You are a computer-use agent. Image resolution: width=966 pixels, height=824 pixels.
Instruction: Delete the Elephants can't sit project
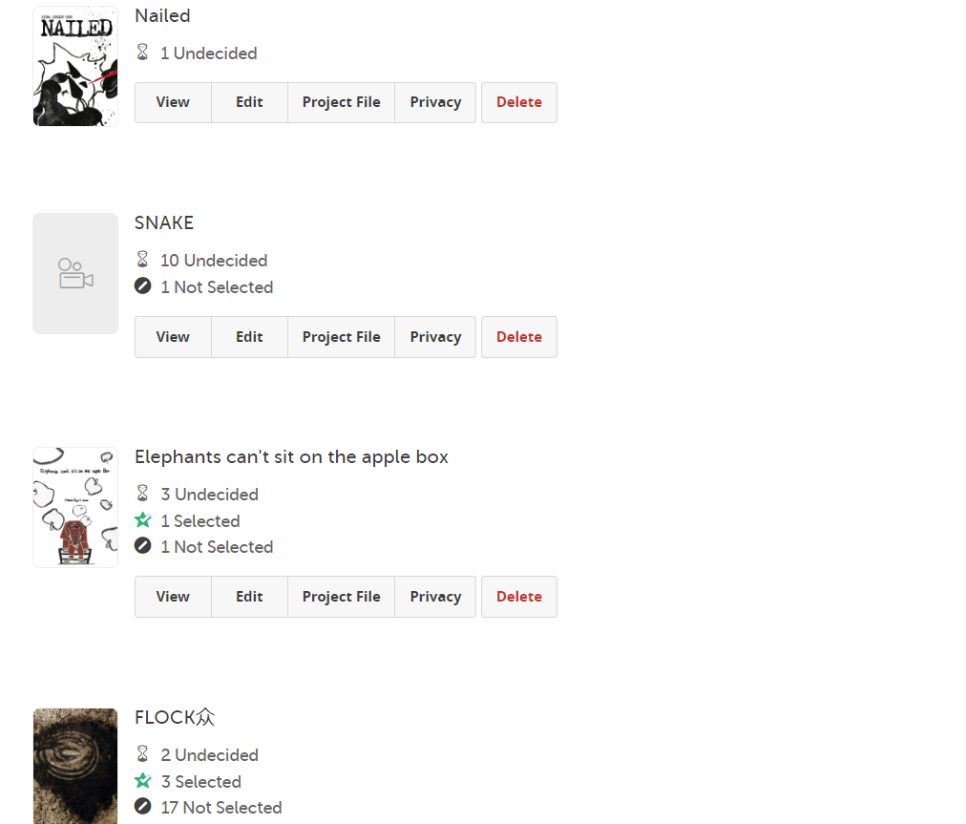tap(519, 597)
